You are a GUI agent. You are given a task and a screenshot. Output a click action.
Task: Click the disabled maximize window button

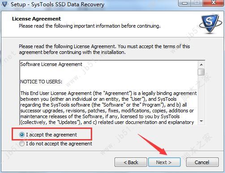point(197,3)
